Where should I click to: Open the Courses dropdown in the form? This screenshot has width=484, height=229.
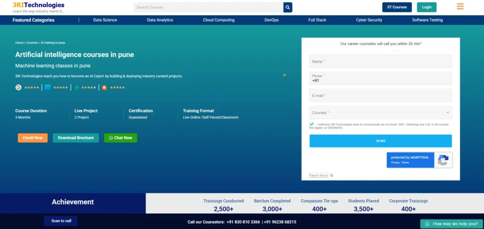point(380,113)
